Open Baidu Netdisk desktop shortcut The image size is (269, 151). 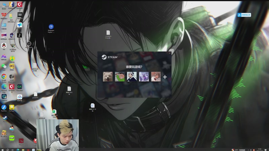pos(20,98)
